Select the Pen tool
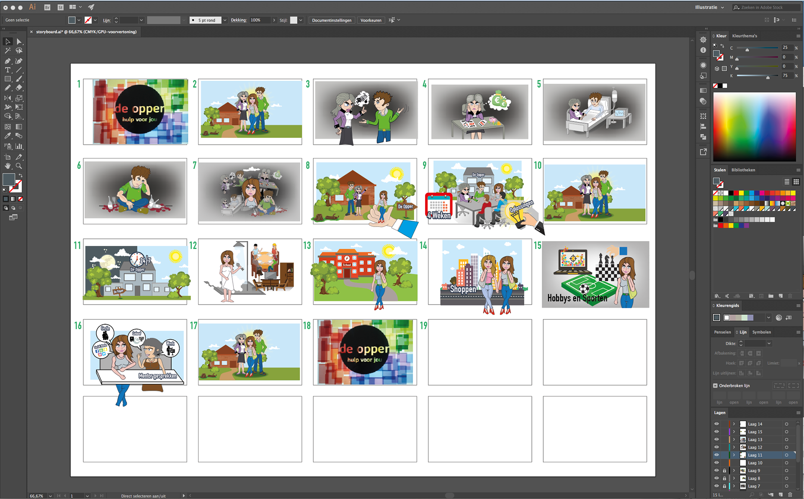 [x=8, y=61]
